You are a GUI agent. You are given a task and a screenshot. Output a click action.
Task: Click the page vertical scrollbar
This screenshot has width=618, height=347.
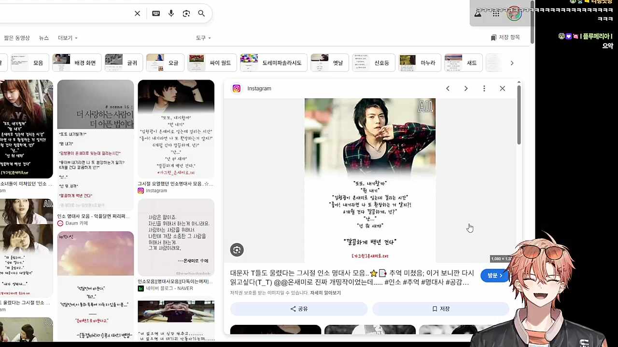point(533,23)
